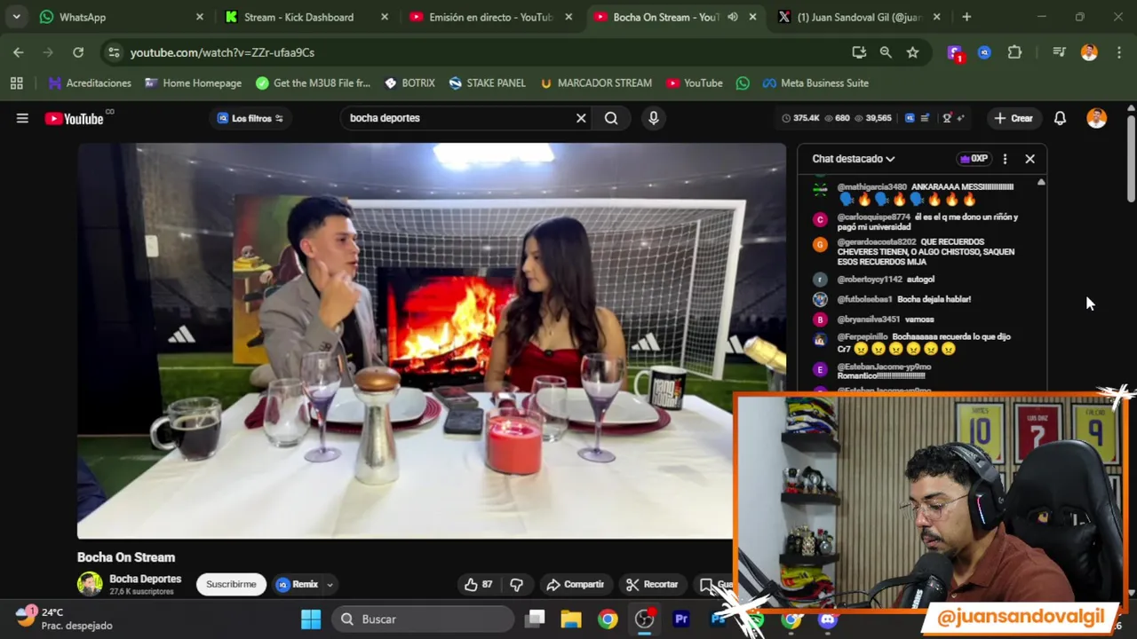Image resolution: width=1137 pixels, height=639 pixels.
Task: Open Acreditaciones bookmark
Action: (x=90, y=83)
